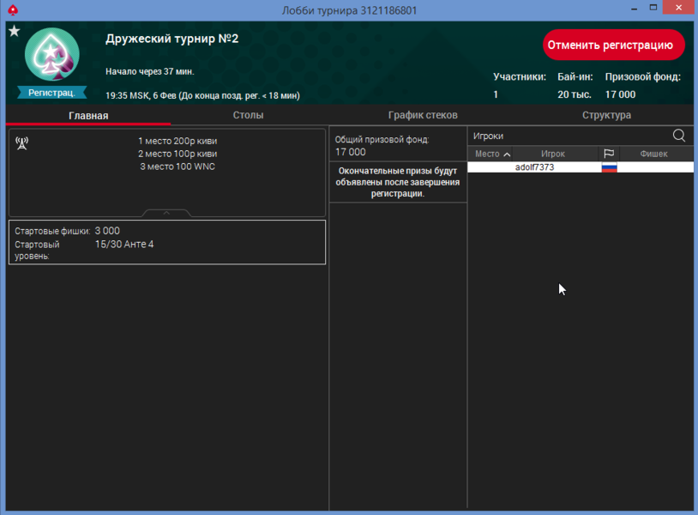
Task: Click the Регистрац. status ribbon
Action: [51, 92]
